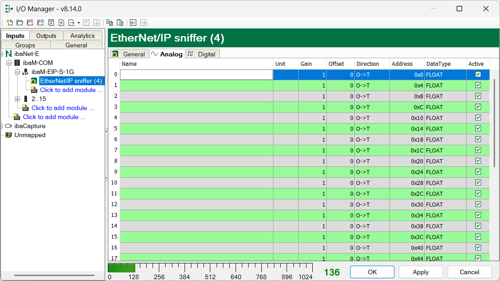Uncheck the Active checkbox for row 15
500x281 pixels.
478,237
